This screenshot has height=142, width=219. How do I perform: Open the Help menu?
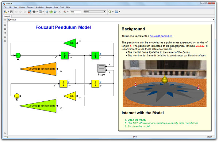pos(68,7)
